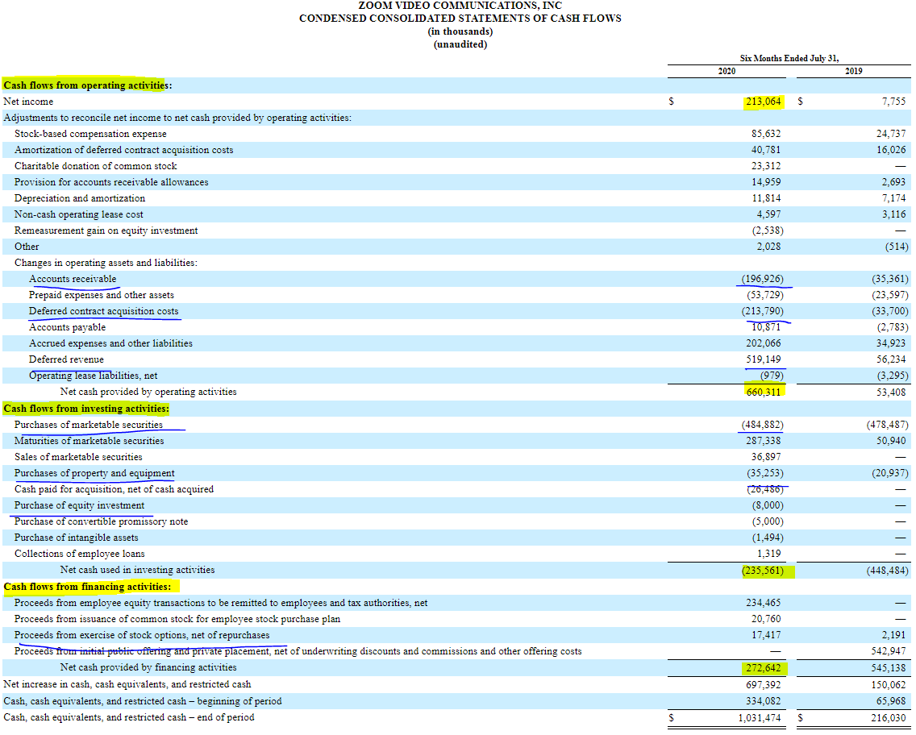The image size is (916, 735).
Task: Select the 'Deferred revenue' label
Action: (x=67, y=359)
